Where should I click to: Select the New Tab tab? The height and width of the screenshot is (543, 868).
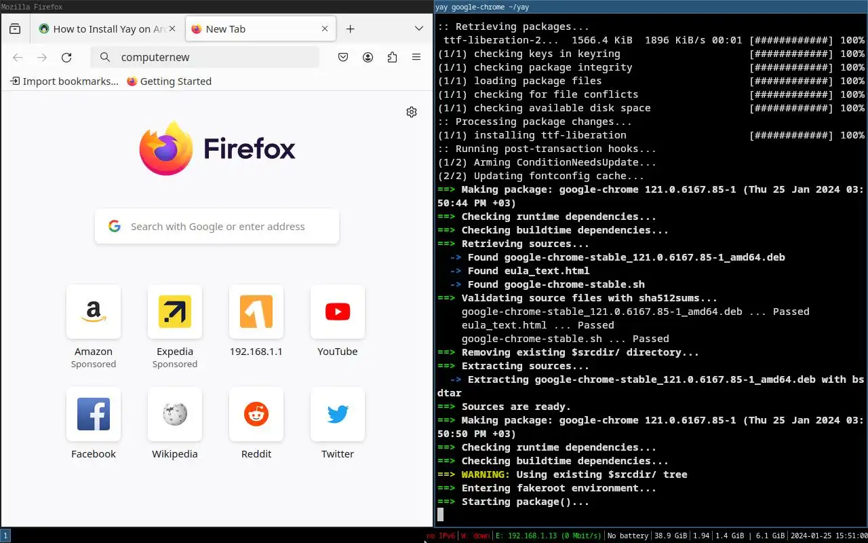(x=260, y=29)
